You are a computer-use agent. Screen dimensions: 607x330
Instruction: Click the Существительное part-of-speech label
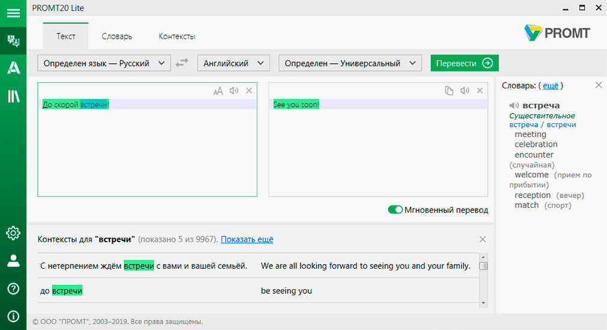coord(541,115)
